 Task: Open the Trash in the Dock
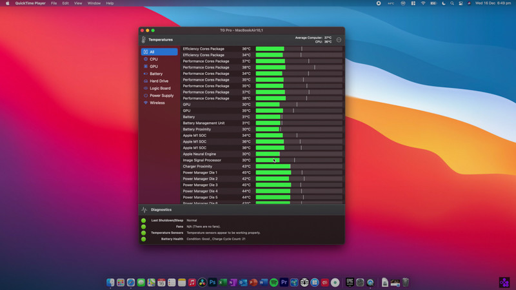pyautogui.click(x=406, y=282)
